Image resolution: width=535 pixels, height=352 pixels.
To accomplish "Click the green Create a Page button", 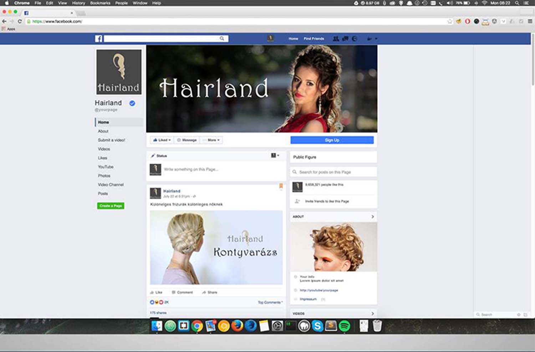I will [x=111, y=206].
